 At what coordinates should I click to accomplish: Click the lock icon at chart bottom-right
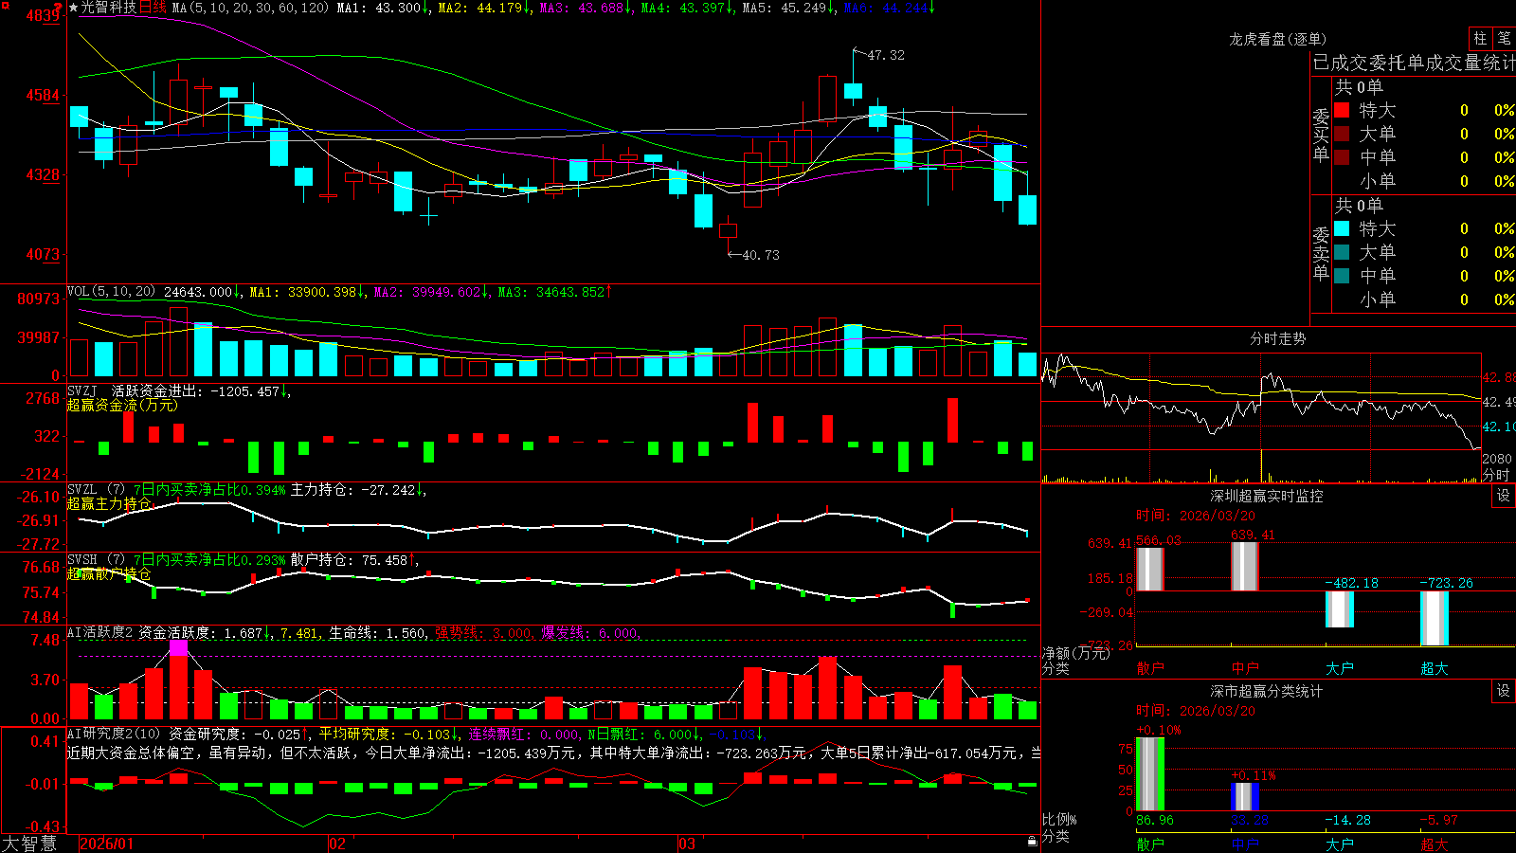pyautogui.click(x=1033, y=841)
